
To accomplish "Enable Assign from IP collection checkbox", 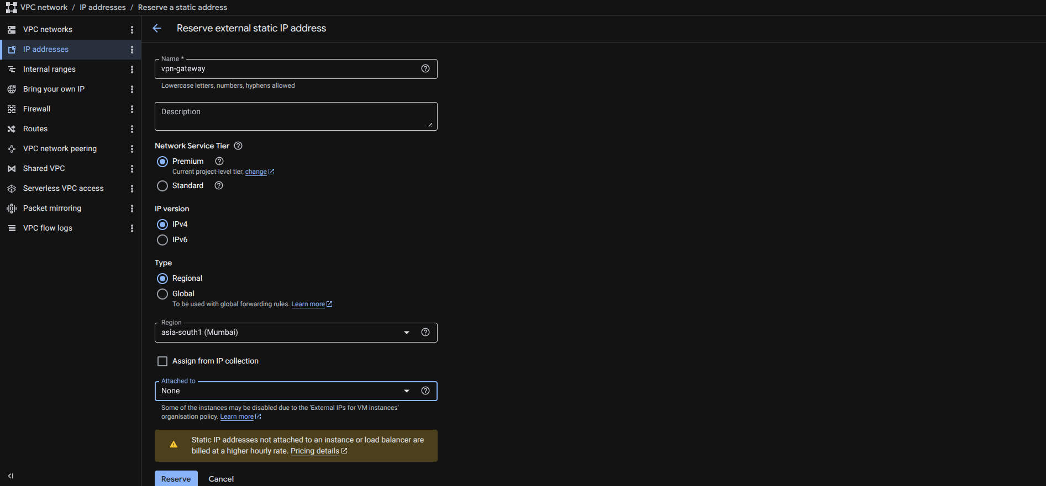I will (162, 361).
